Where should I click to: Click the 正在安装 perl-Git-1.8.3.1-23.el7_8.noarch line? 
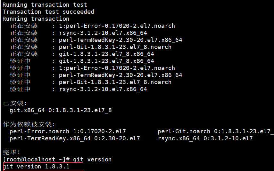pyautogui.click(x=91, y=47)
